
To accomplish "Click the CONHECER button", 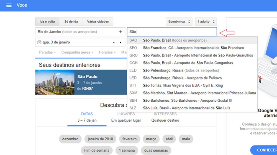I will 264,150.
